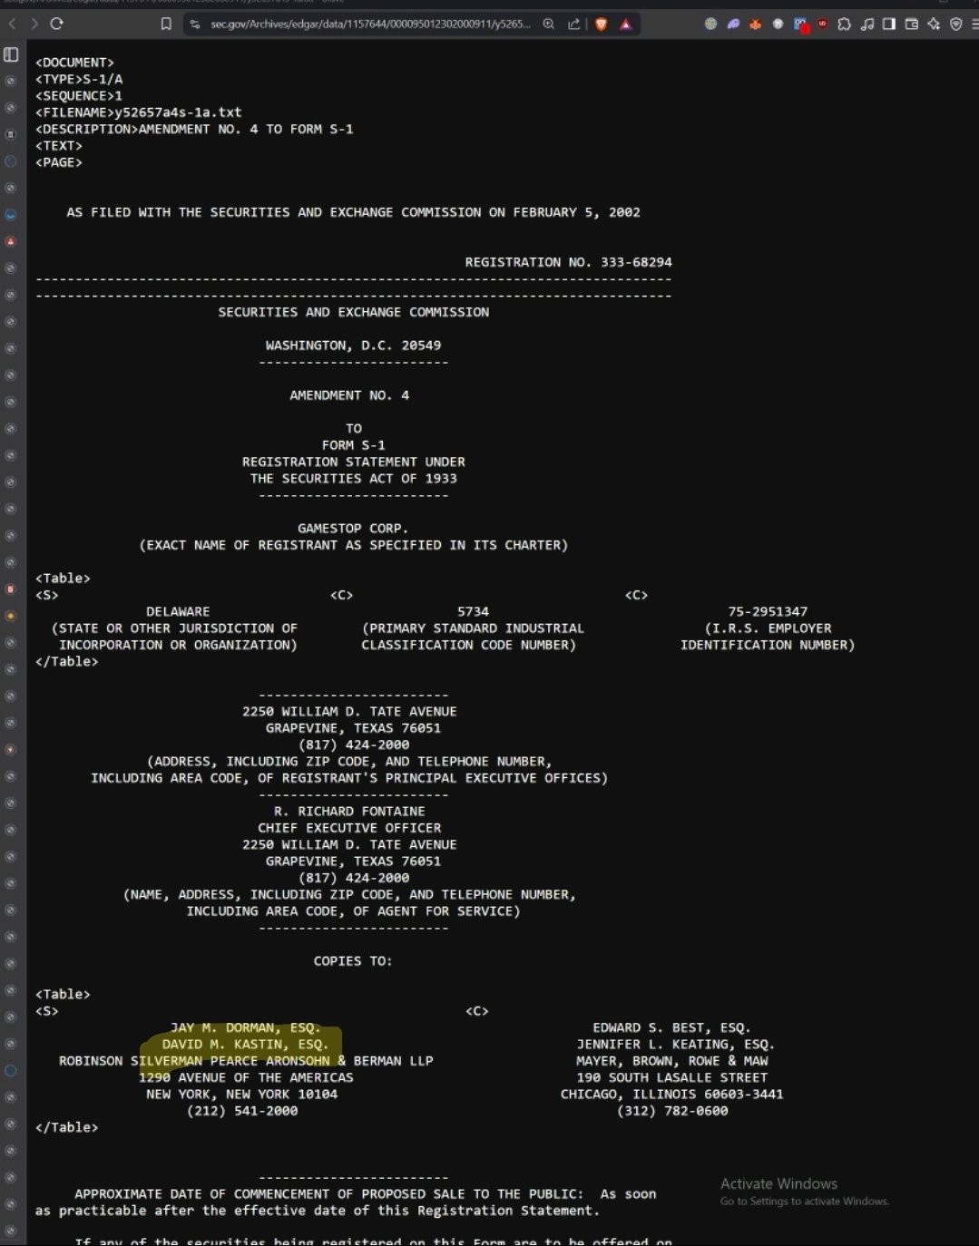Click REGISTRATION NO. 333-68294 text
This screenshot has width=979, height=1246.
point(569,262)
